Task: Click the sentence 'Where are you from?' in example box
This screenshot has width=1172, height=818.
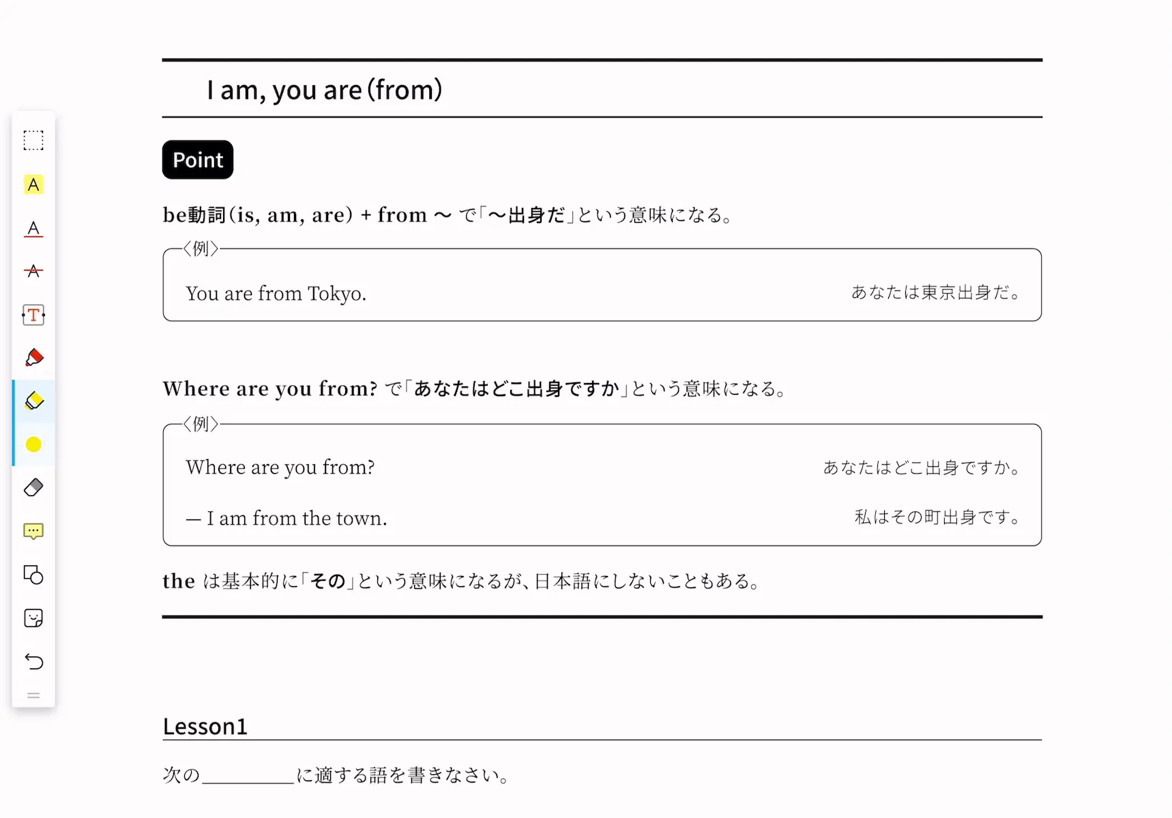Action: 280,468
